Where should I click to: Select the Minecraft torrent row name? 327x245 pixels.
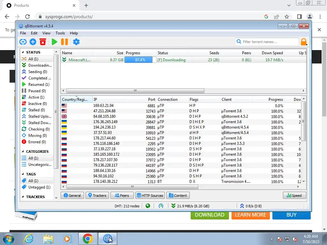click(80, 60)
